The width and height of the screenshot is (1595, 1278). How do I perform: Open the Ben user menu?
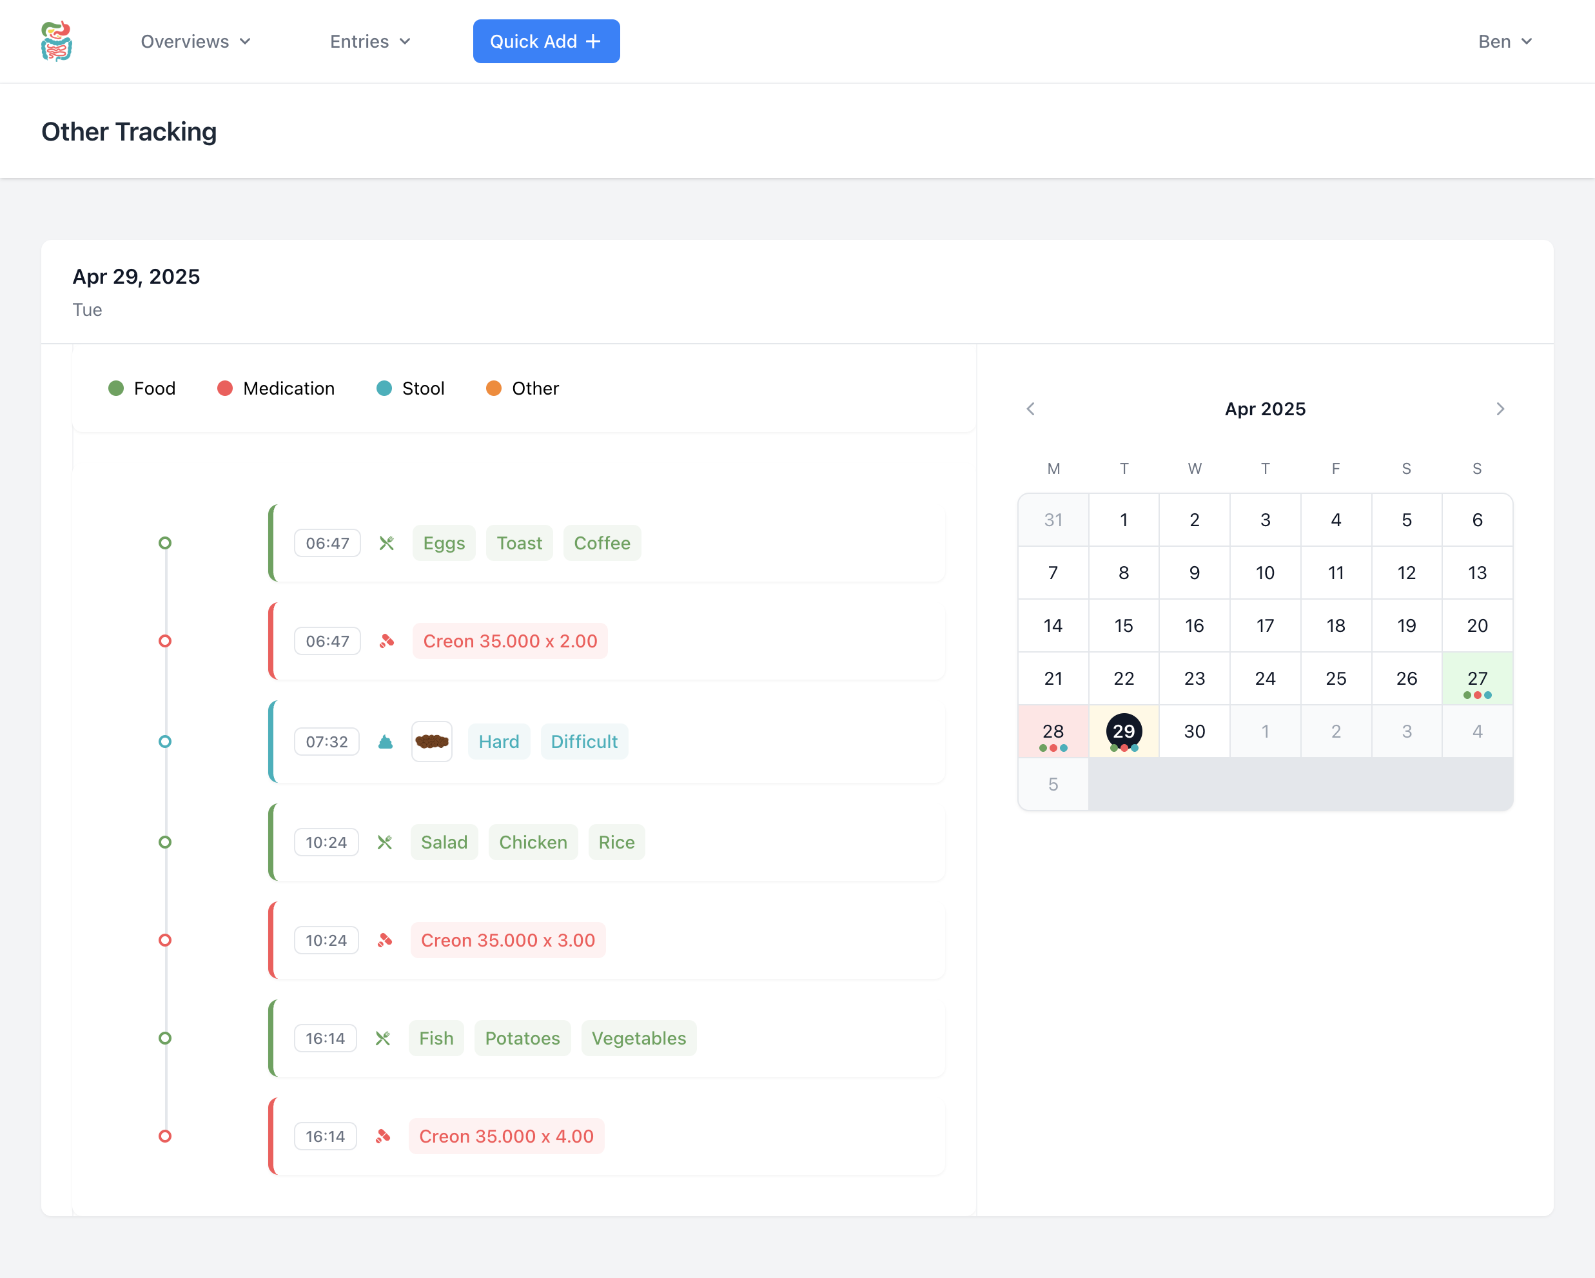(1504, 41)
